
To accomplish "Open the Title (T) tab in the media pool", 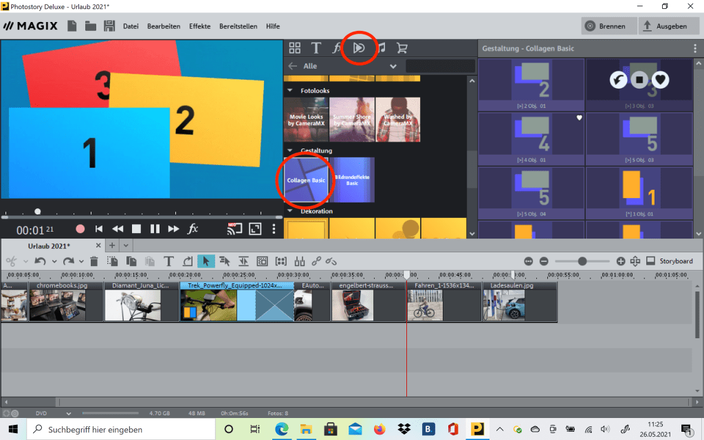I will pyautogui.click(x=316, y=48).
